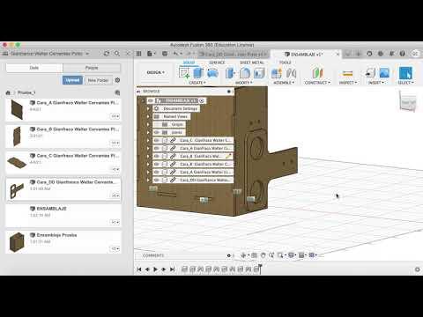Open the INSPECT dropdown menu
The image size is (423, 317).
coord(348,83)
